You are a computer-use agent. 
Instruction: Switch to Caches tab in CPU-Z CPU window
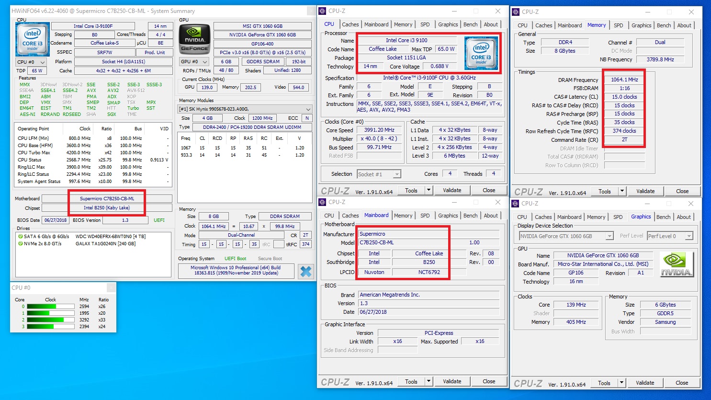click(x=350, y=24)
